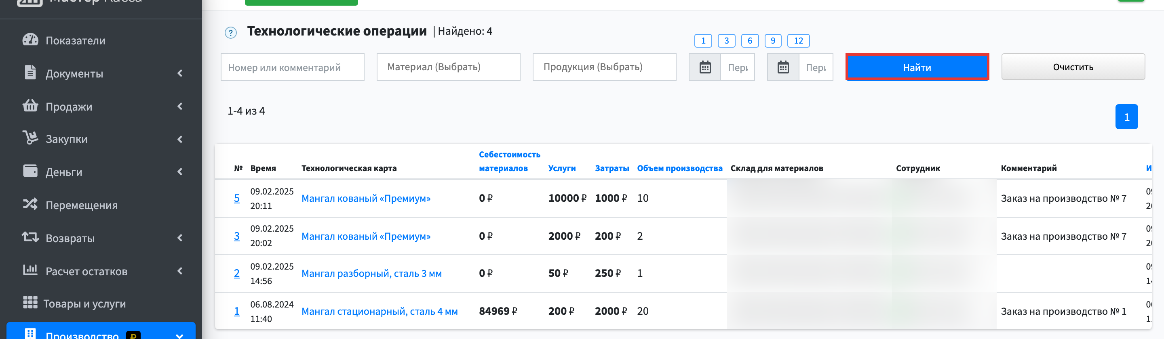Sort by Затраты column header

pos(612,168)
